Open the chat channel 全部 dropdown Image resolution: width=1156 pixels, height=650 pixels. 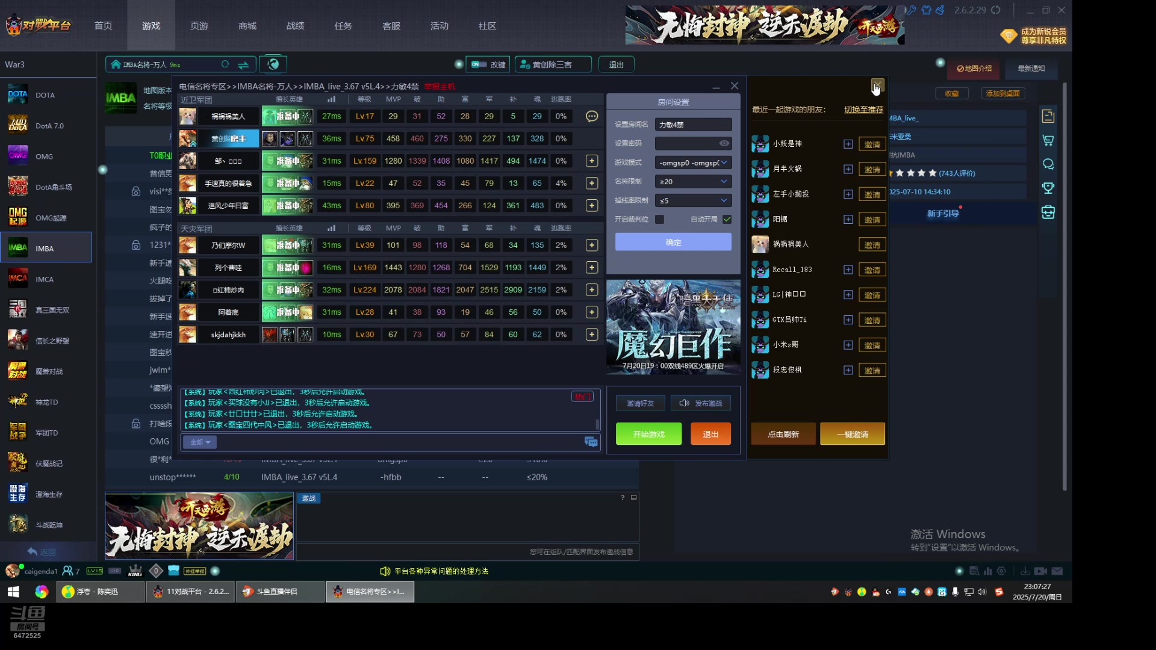point(200,442)
